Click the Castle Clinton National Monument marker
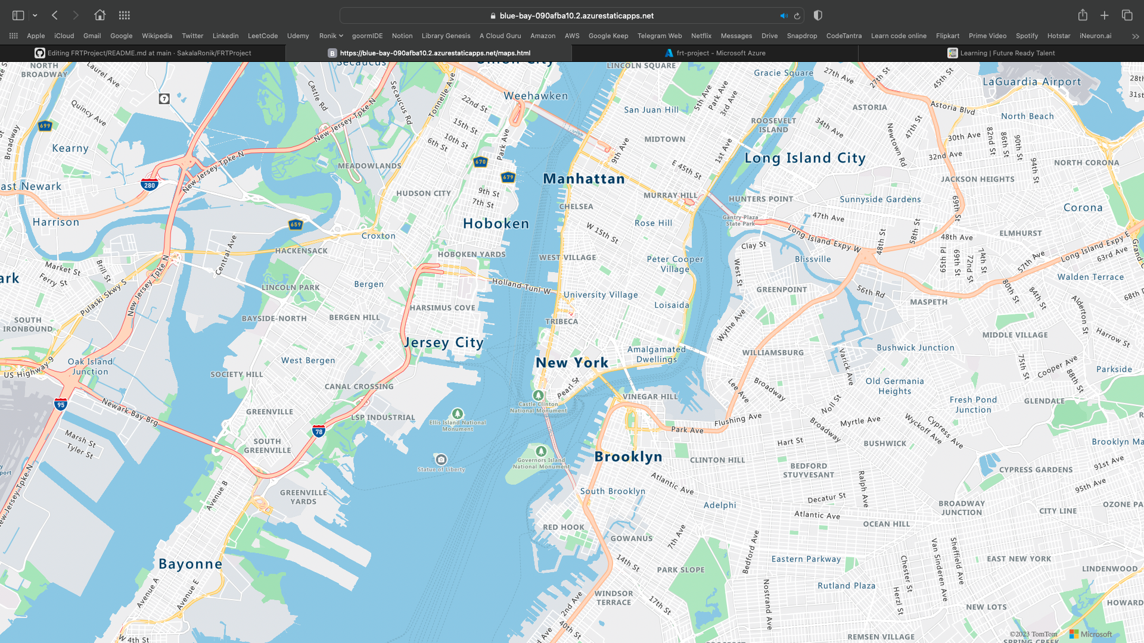Viewport: 1144px width, 643px height. pyautogui.click(x=538, y=395)
